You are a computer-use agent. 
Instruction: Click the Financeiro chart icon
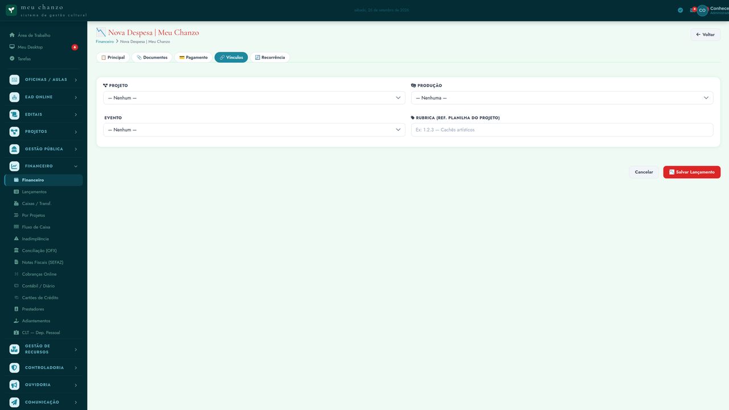point(14,166)
